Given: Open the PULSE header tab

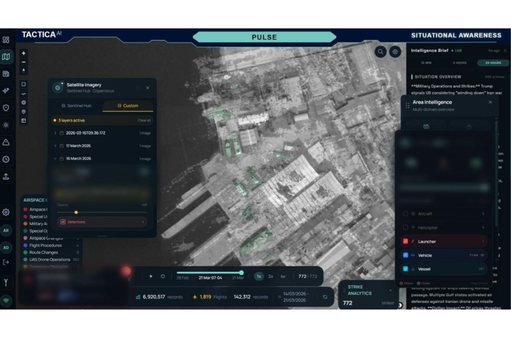Looking at the screenshot, I should tap(264, 37).
